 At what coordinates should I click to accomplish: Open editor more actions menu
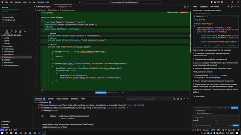pyautogui.click(x=188, y=7)
